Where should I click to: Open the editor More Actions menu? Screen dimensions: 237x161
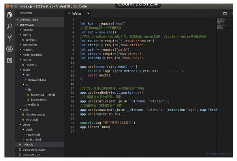(x=231, y=13)
